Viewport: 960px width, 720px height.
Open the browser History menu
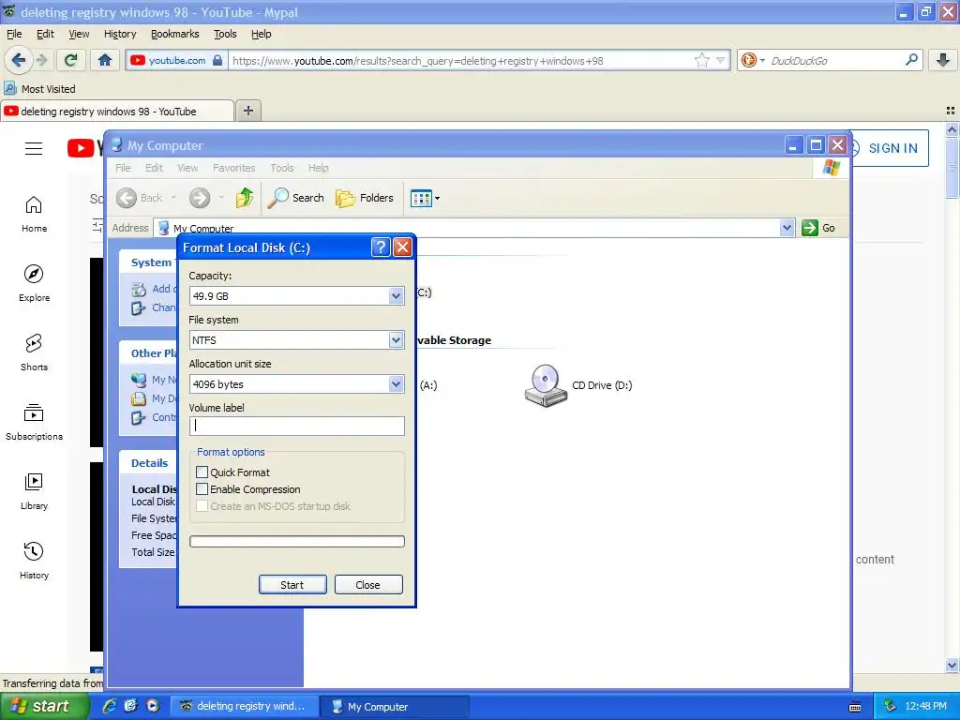(x=120, y=34)
